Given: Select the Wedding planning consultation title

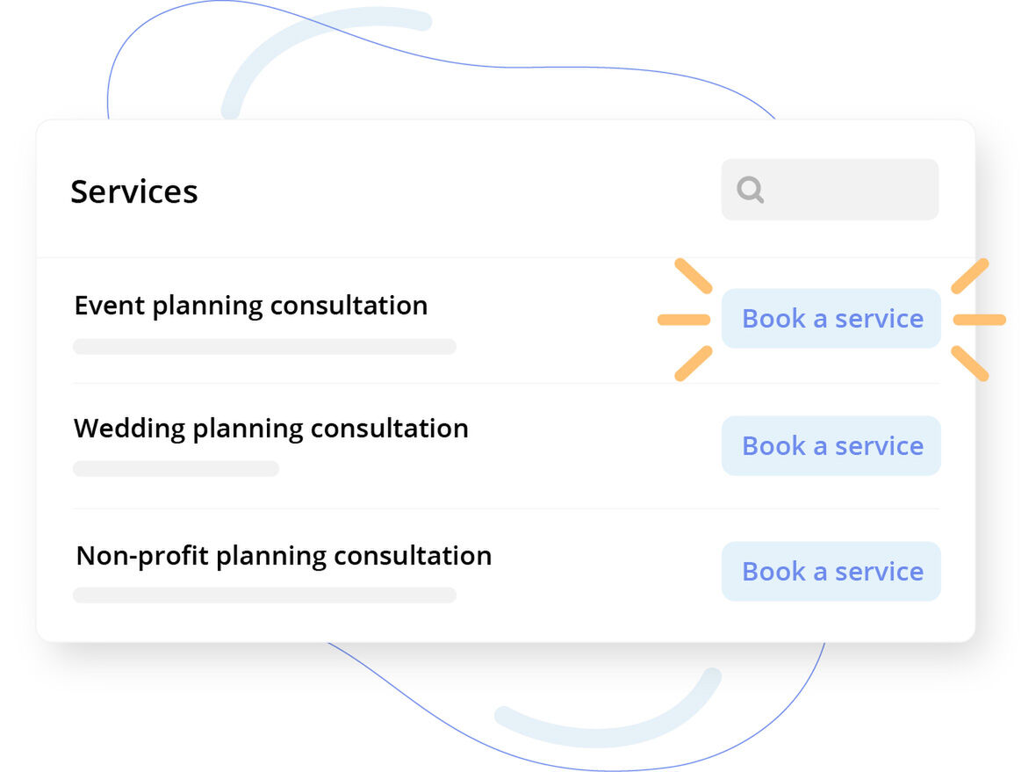Looking at the screenshot, I should (x=270, y=428).
